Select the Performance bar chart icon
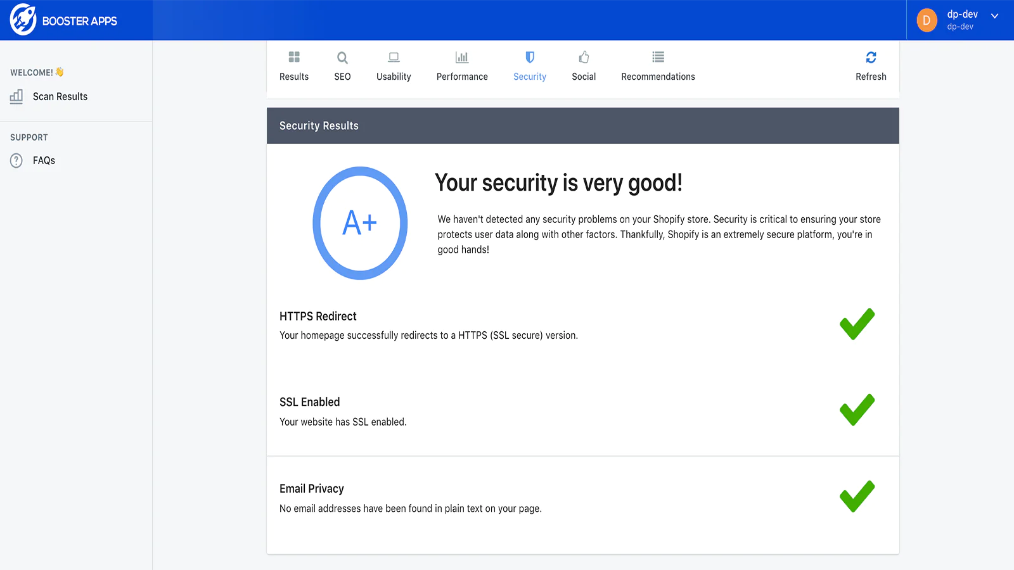1014x570 pixels. tap(462, 58)
